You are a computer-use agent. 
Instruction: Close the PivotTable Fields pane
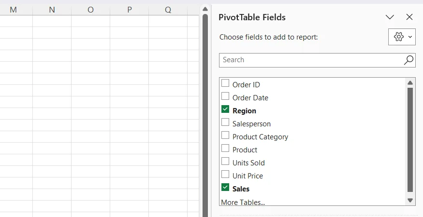click(409, 17)
